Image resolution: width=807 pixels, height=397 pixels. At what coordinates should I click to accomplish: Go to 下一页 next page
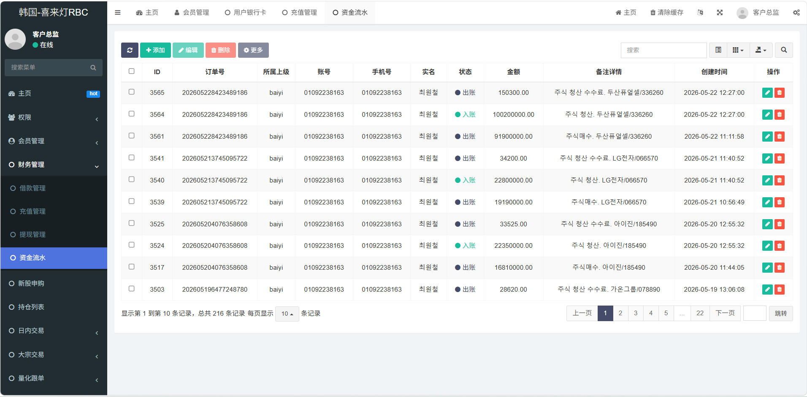pyautogui.click(x=725, y=313)
